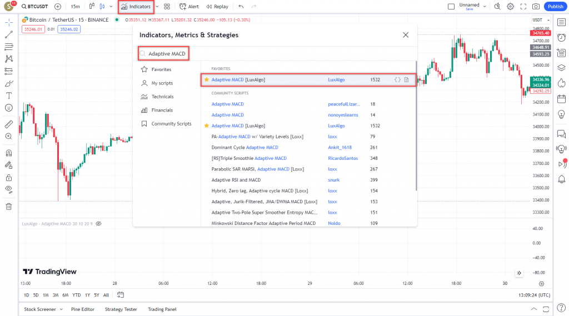Screen dimensions: 569x316
Task: Click the blue Publish button
Action: pyautogui.click(x=554, y=7)
